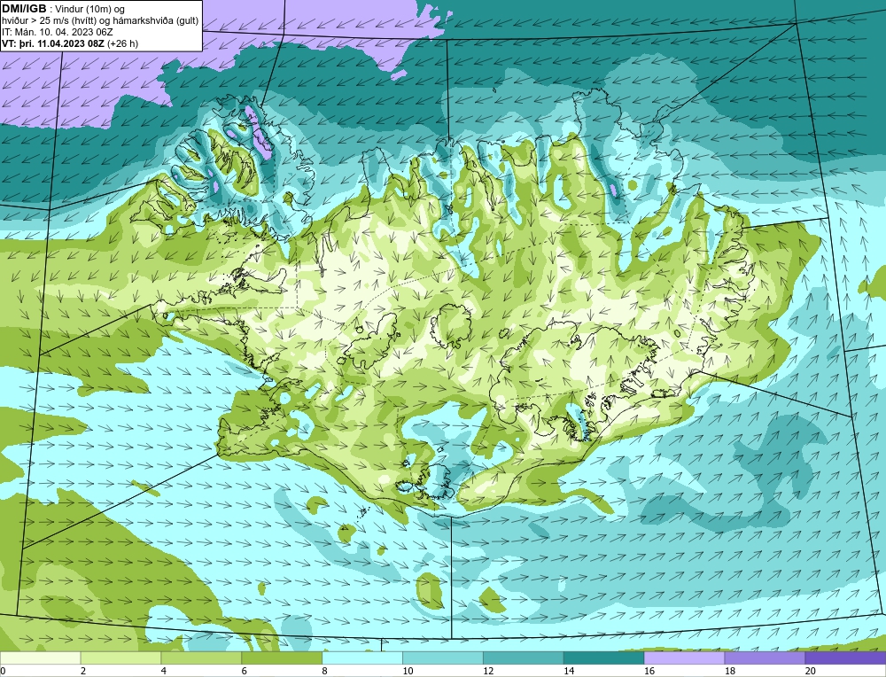Click the 12–14 m/s teal legend swatch

[x=524, y=658]
